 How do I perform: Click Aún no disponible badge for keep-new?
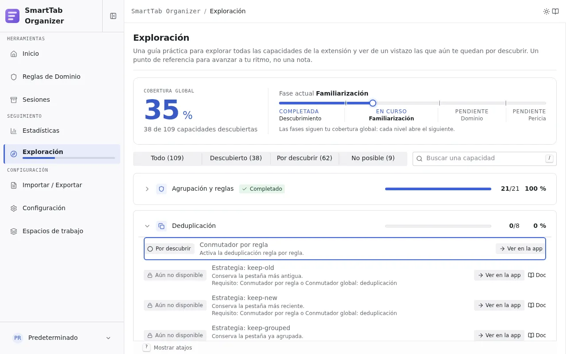click(x=175, y=305)
